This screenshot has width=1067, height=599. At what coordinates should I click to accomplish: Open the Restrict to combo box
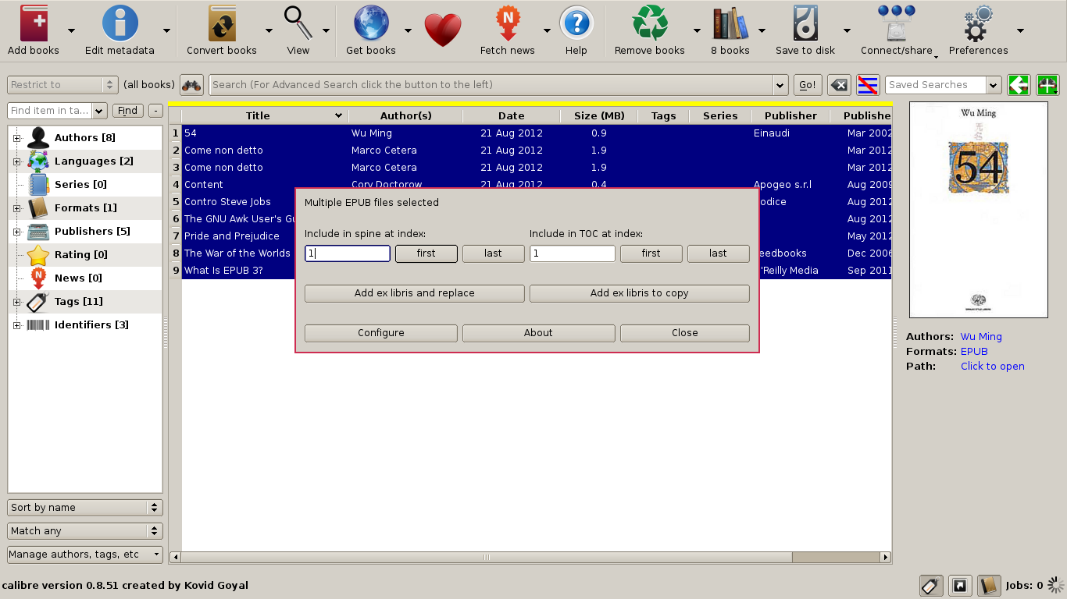coord(62,85)
